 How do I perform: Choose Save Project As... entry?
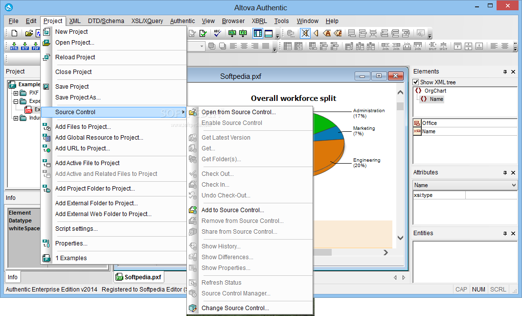click(x=113, y=97)
